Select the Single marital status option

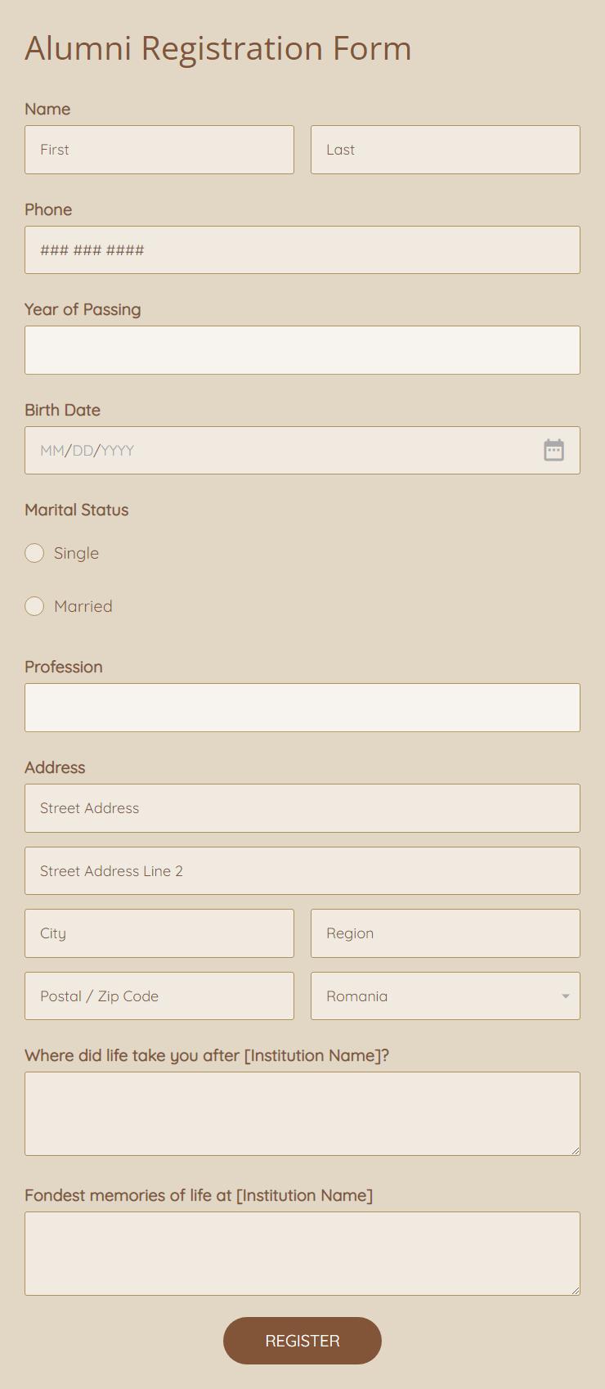click(x=34, y=553)
